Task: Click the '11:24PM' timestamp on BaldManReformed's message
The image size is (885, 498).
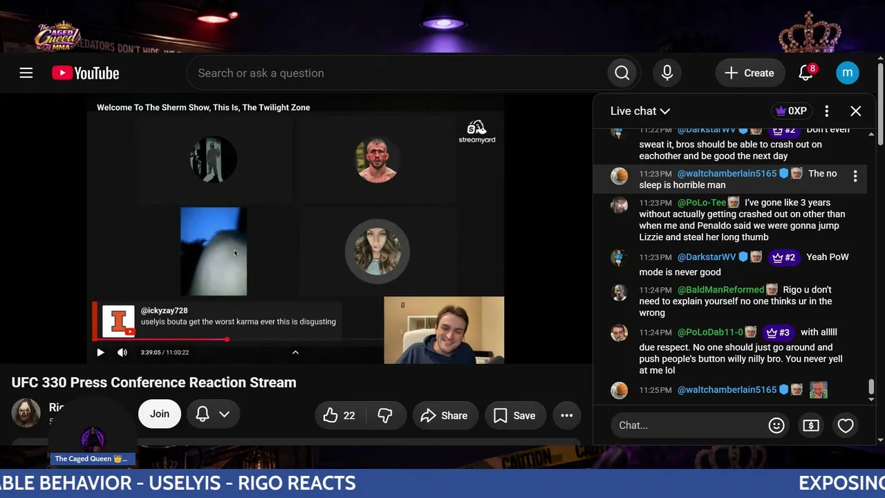Action: pos(655,290)
